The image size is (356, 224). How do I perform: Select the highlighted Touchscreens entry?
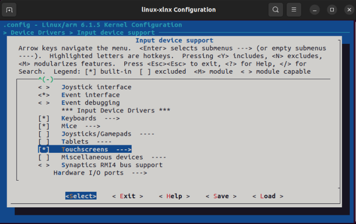point(85,149)
